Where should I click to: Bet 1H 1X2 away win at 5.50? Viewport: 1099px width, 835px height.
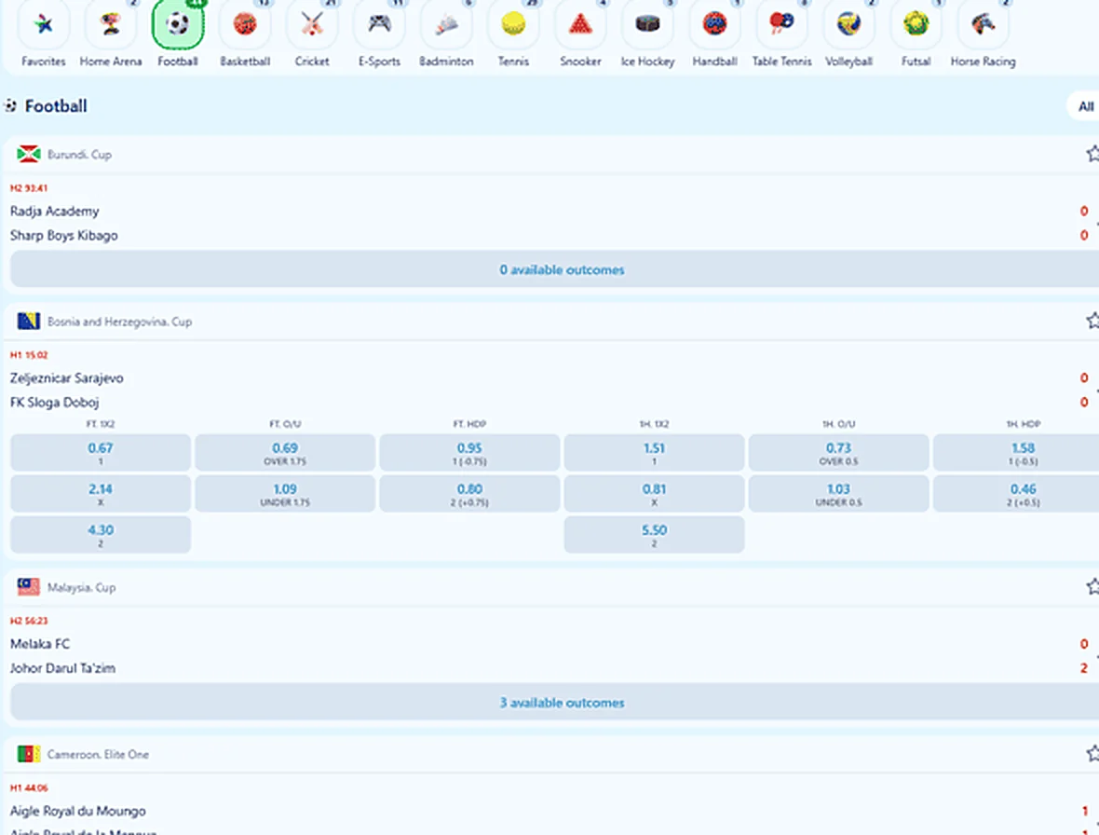(x=654, y=535)
